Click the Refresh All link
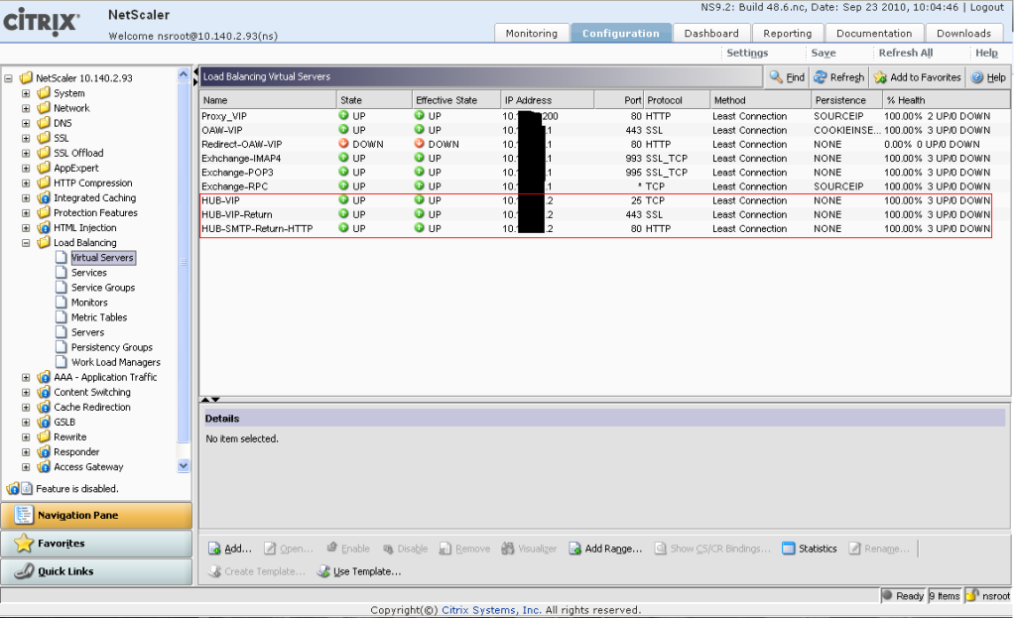1016x618 pixels. pos(906,54)
